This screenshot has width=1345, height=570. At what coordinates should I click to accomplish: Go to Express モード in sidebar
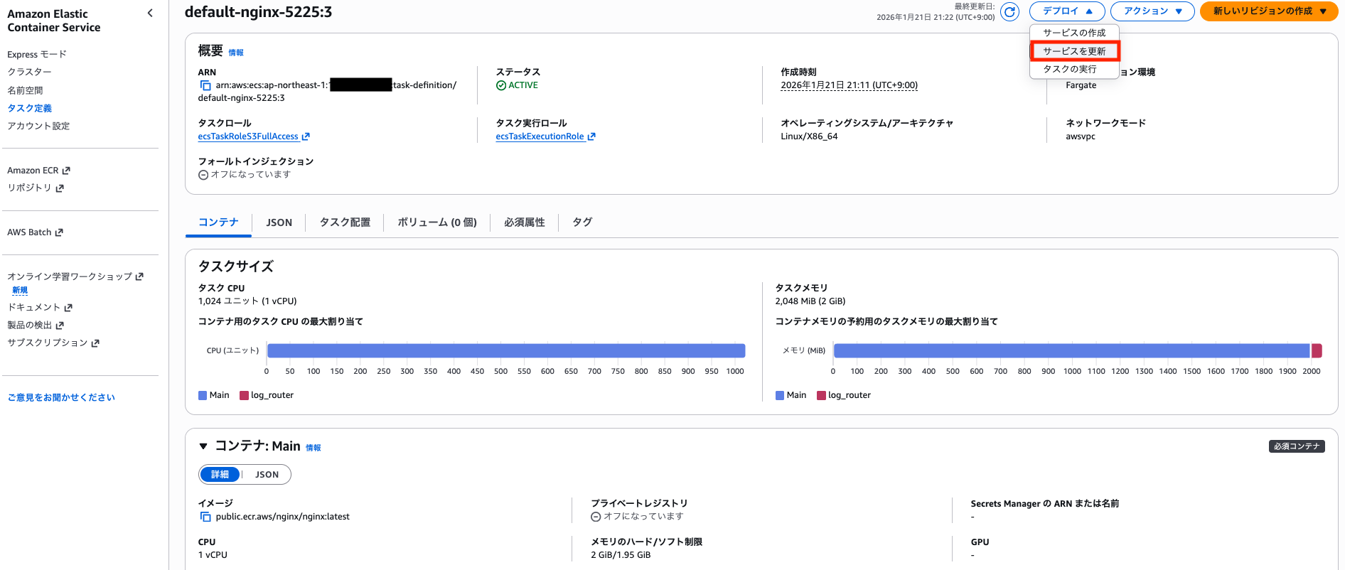pos(37,55)
